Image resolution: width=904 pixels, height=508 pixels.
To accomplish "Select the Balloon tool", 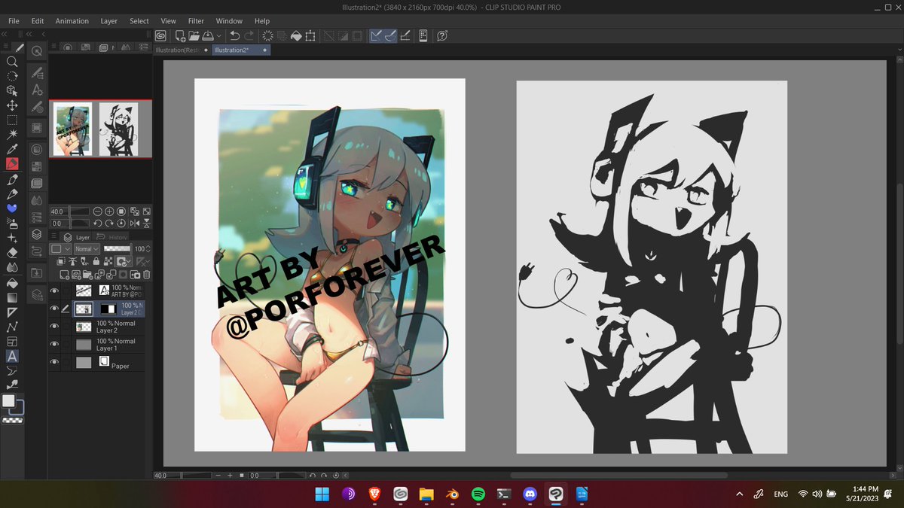I will coord(12,370).
